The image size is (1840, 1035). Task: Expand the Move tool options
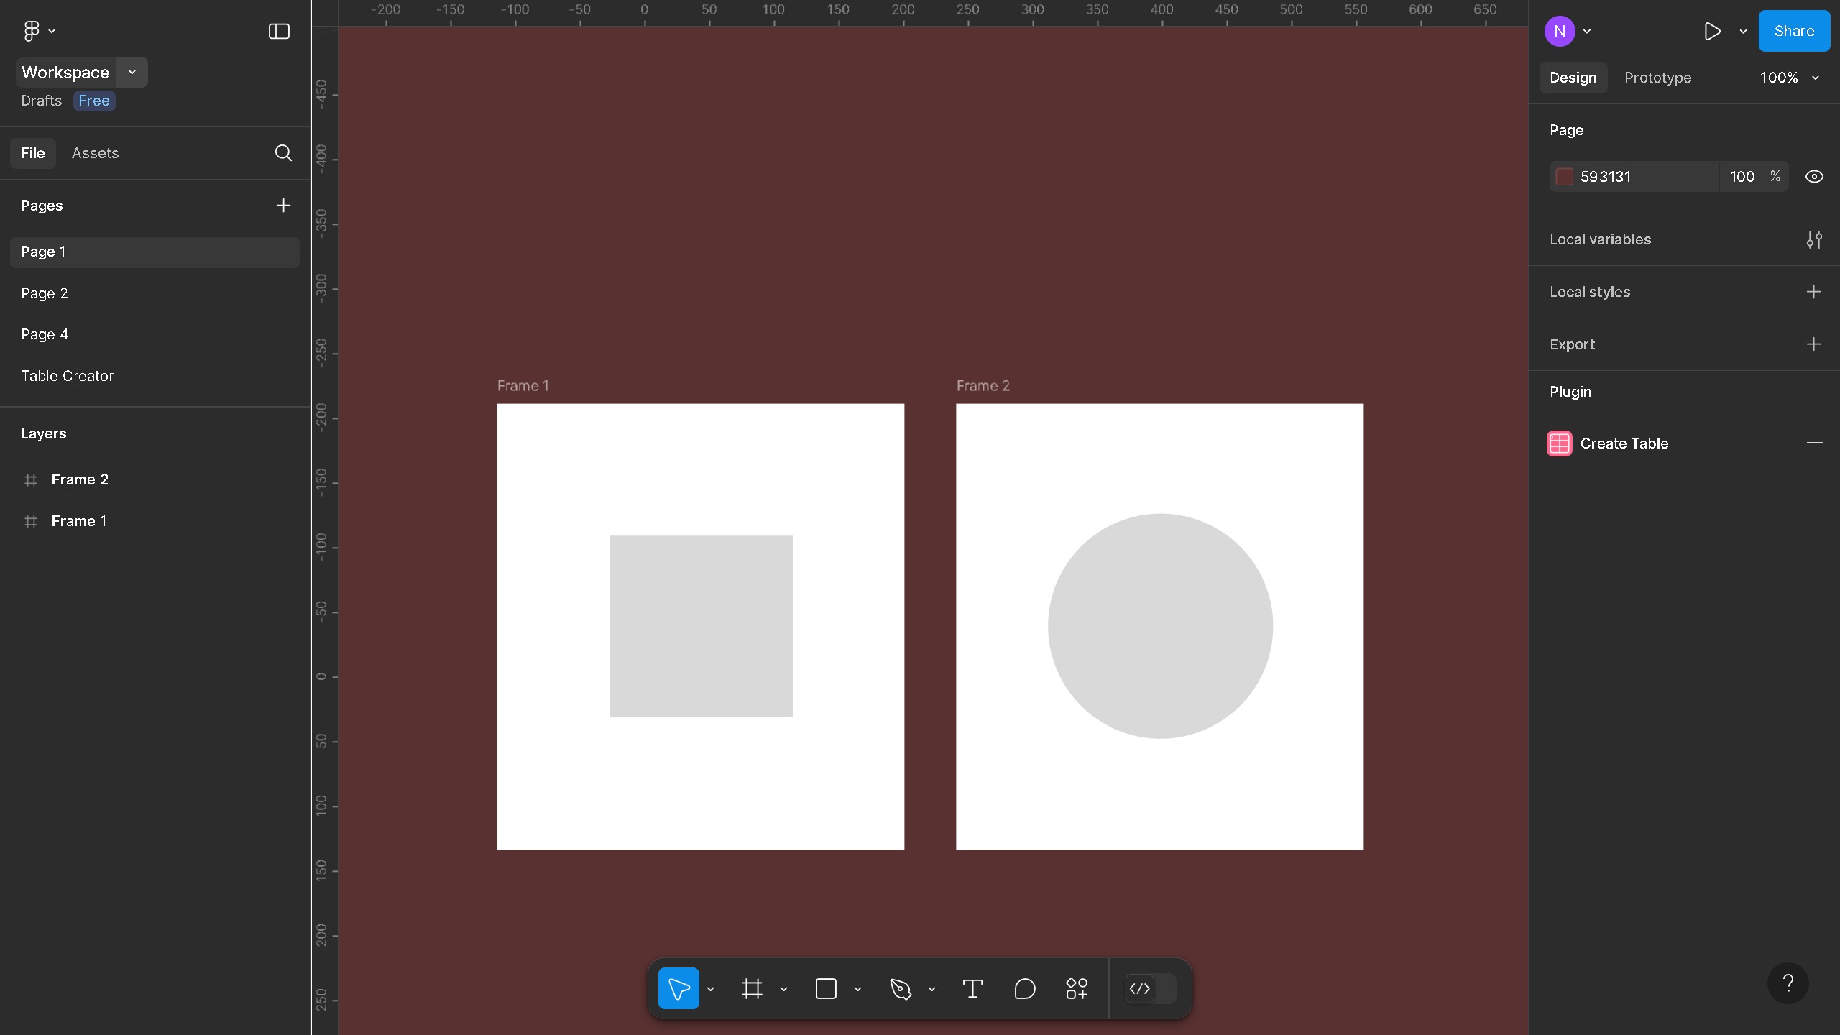coord(710,988)
